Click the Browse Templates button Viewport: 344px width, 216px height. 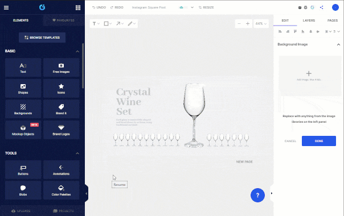pos(42,38)
